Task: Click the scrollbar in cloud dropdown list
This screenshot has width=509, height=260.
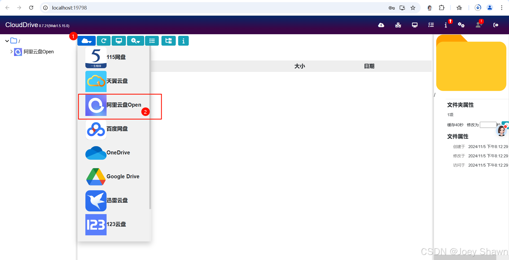Action: pyautogui.click(x=150, y=127)
